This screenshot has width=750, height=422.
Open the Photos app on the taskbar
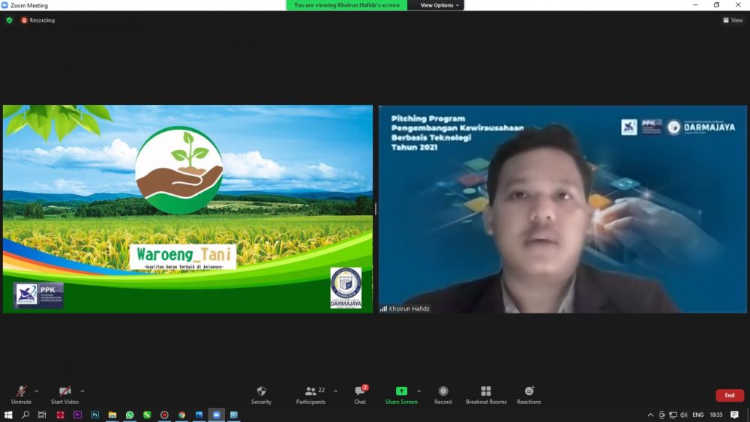pos(199,415)
